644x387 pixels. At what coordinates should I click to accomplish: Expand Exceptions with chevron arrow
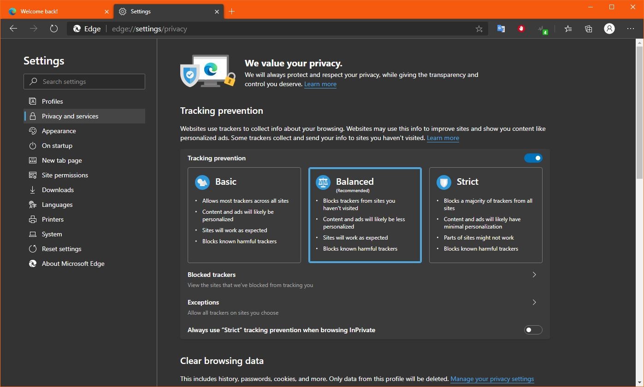click(x=534, y=302)
